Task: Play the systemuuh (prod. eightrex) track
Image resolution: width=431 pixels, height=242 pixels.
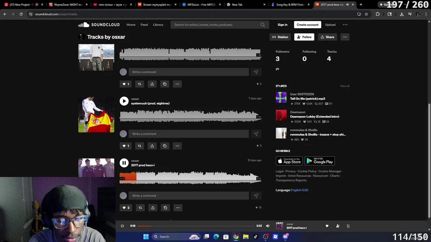Action: click(x=124, y=101)
